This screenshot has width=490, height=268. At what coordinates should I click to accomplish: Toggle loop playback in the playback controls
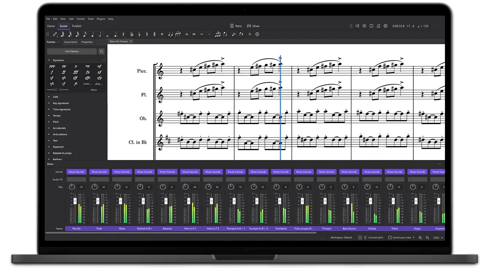click(372, 26)
